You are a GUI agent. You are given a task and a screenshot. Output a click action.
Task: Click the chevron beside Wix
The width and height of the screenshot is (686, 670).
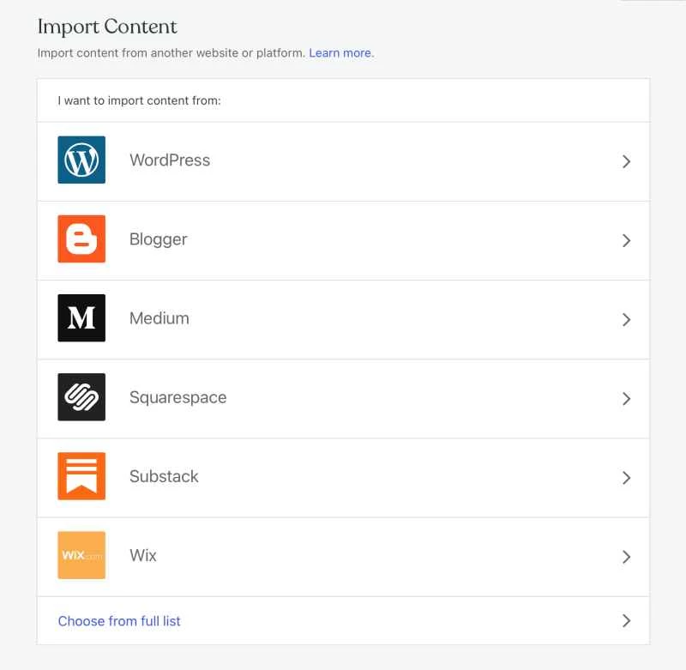click(626, 557)
